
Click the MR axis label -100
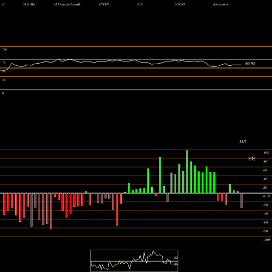point(267,240)
